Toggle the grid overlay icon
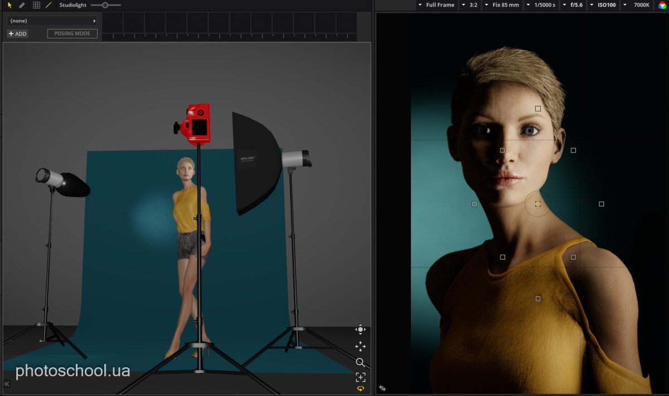Image resolution: width=669 pixels, height=396 pixels. (x=36, y=5)
